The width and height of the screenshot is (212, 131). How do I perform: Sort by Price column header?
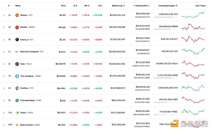click(63, 6)
